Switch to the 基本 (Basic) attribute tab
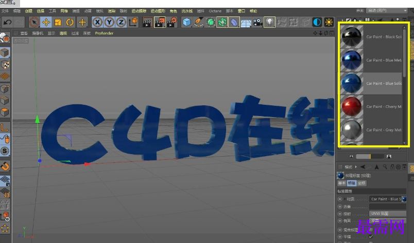414x243 pixels. click(342, 183)
